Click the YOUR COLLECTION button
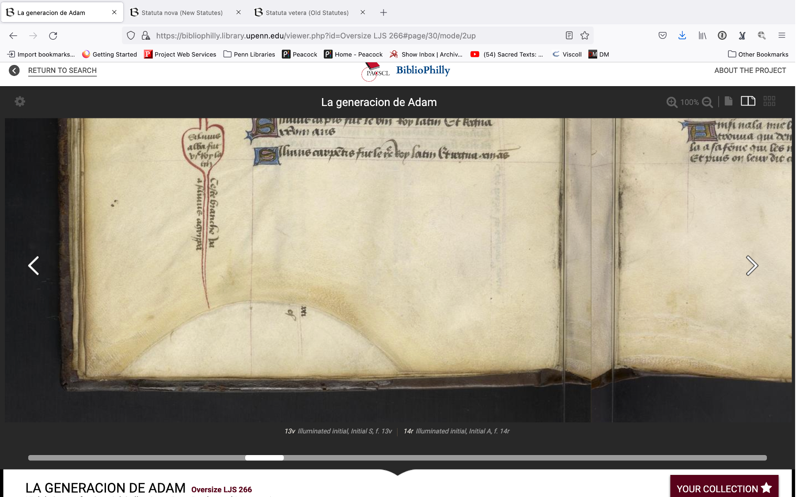This screenshot has width=796, height=497. point(724,487)
